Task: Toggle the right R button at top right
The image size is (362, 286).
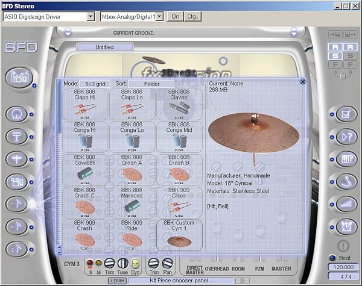Action: click(350, 47)
